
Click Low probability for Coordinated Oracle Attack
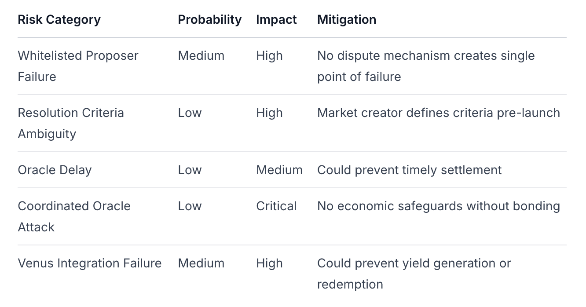(x=190, y=206)
